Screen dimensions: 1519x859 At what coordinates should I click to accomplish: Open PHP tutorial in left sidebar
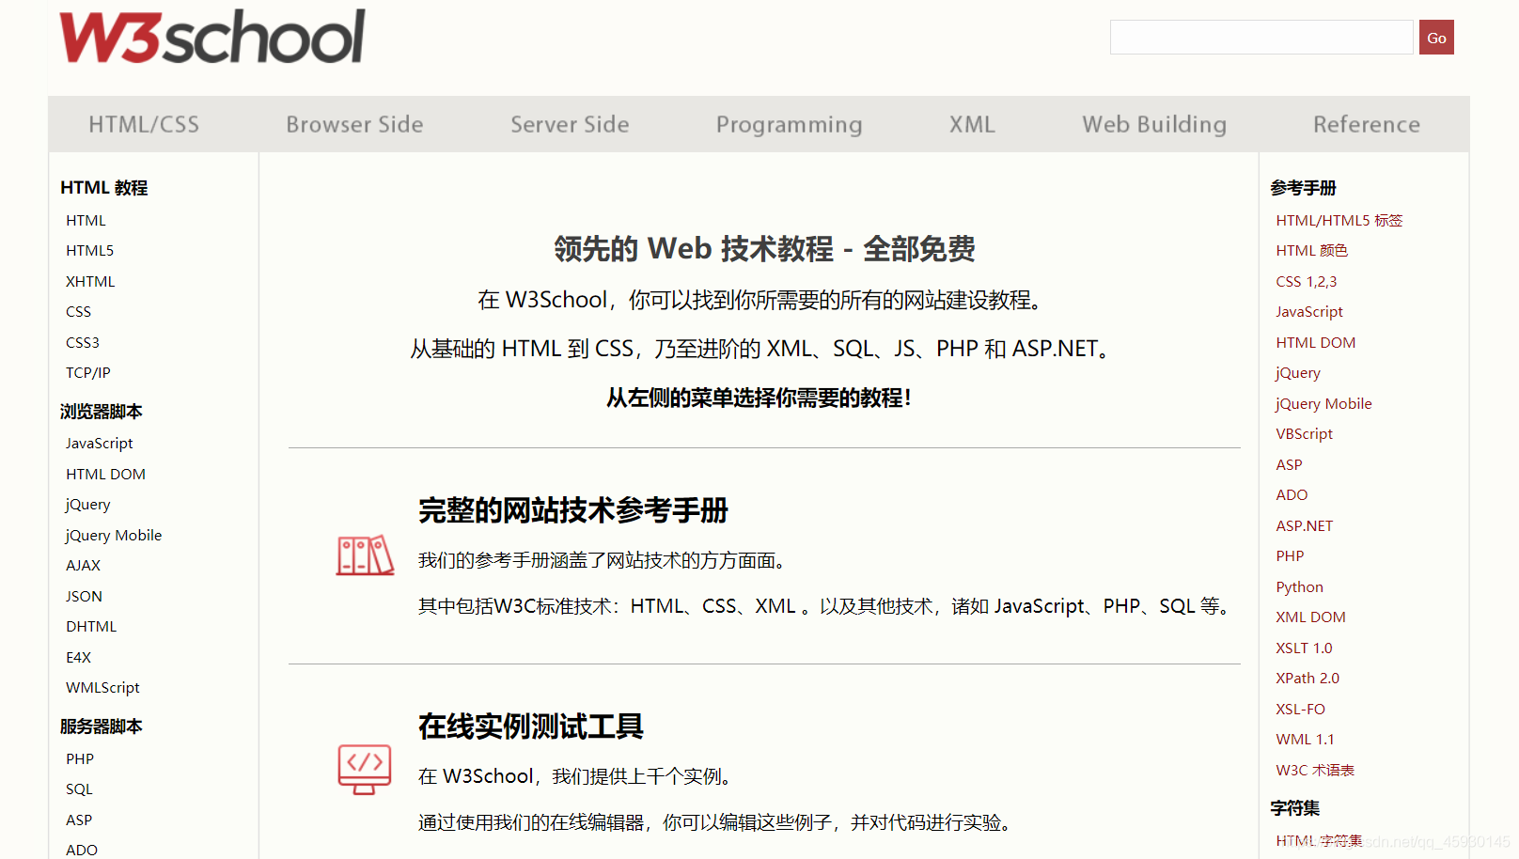80,758
